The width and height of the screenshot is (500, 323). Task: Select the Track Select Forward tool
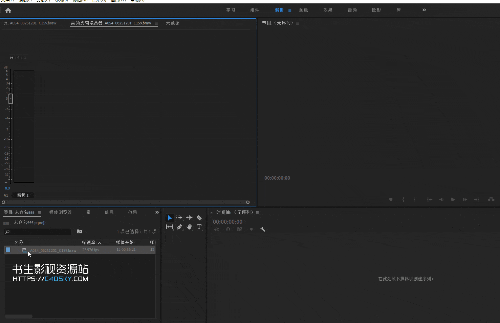(179, 218)
